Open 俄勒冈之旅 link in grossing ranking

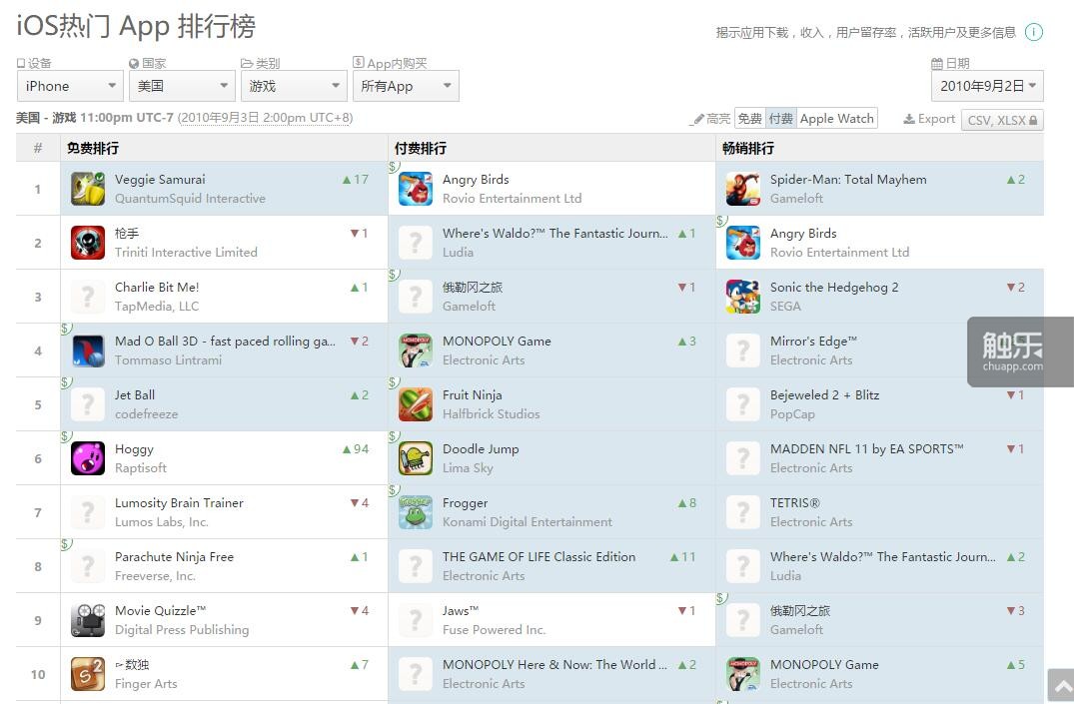[x=799, y=611]
